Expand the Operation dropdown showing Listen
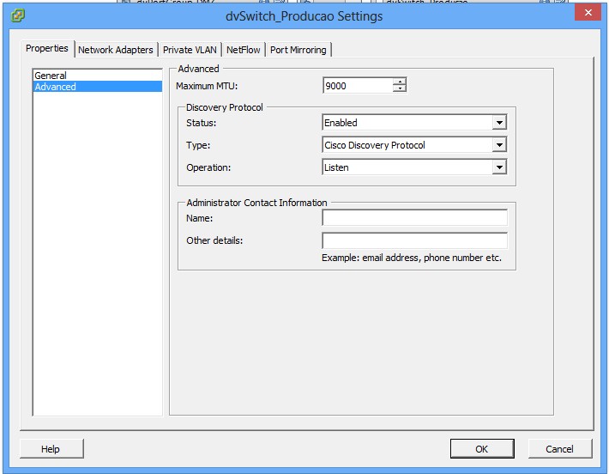 (x=499, y=167)
